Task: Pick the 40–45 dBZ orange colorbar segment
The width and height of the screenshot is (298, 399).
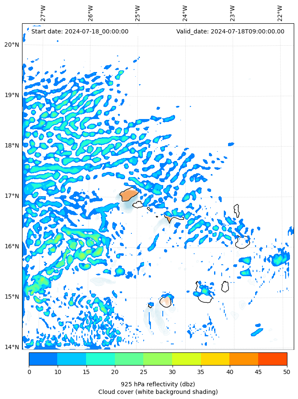Action: (243, 359)
